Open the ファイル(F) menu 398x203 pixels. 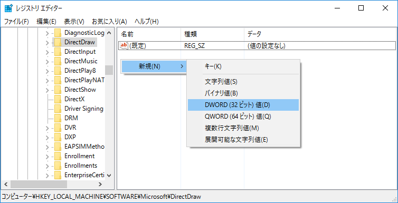tap(16, 22)
